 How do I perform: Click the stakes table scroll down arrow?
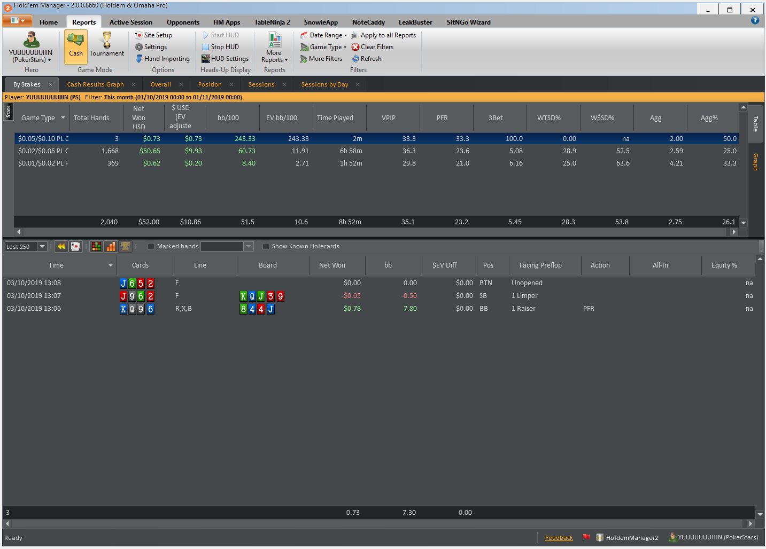tap(743, 223)
